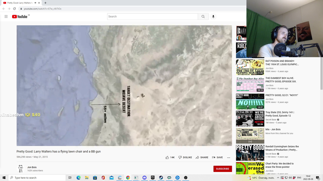Go back in browser history
Image resolution: width=323 pixels, height=181 pixels.
coord(4,9)
